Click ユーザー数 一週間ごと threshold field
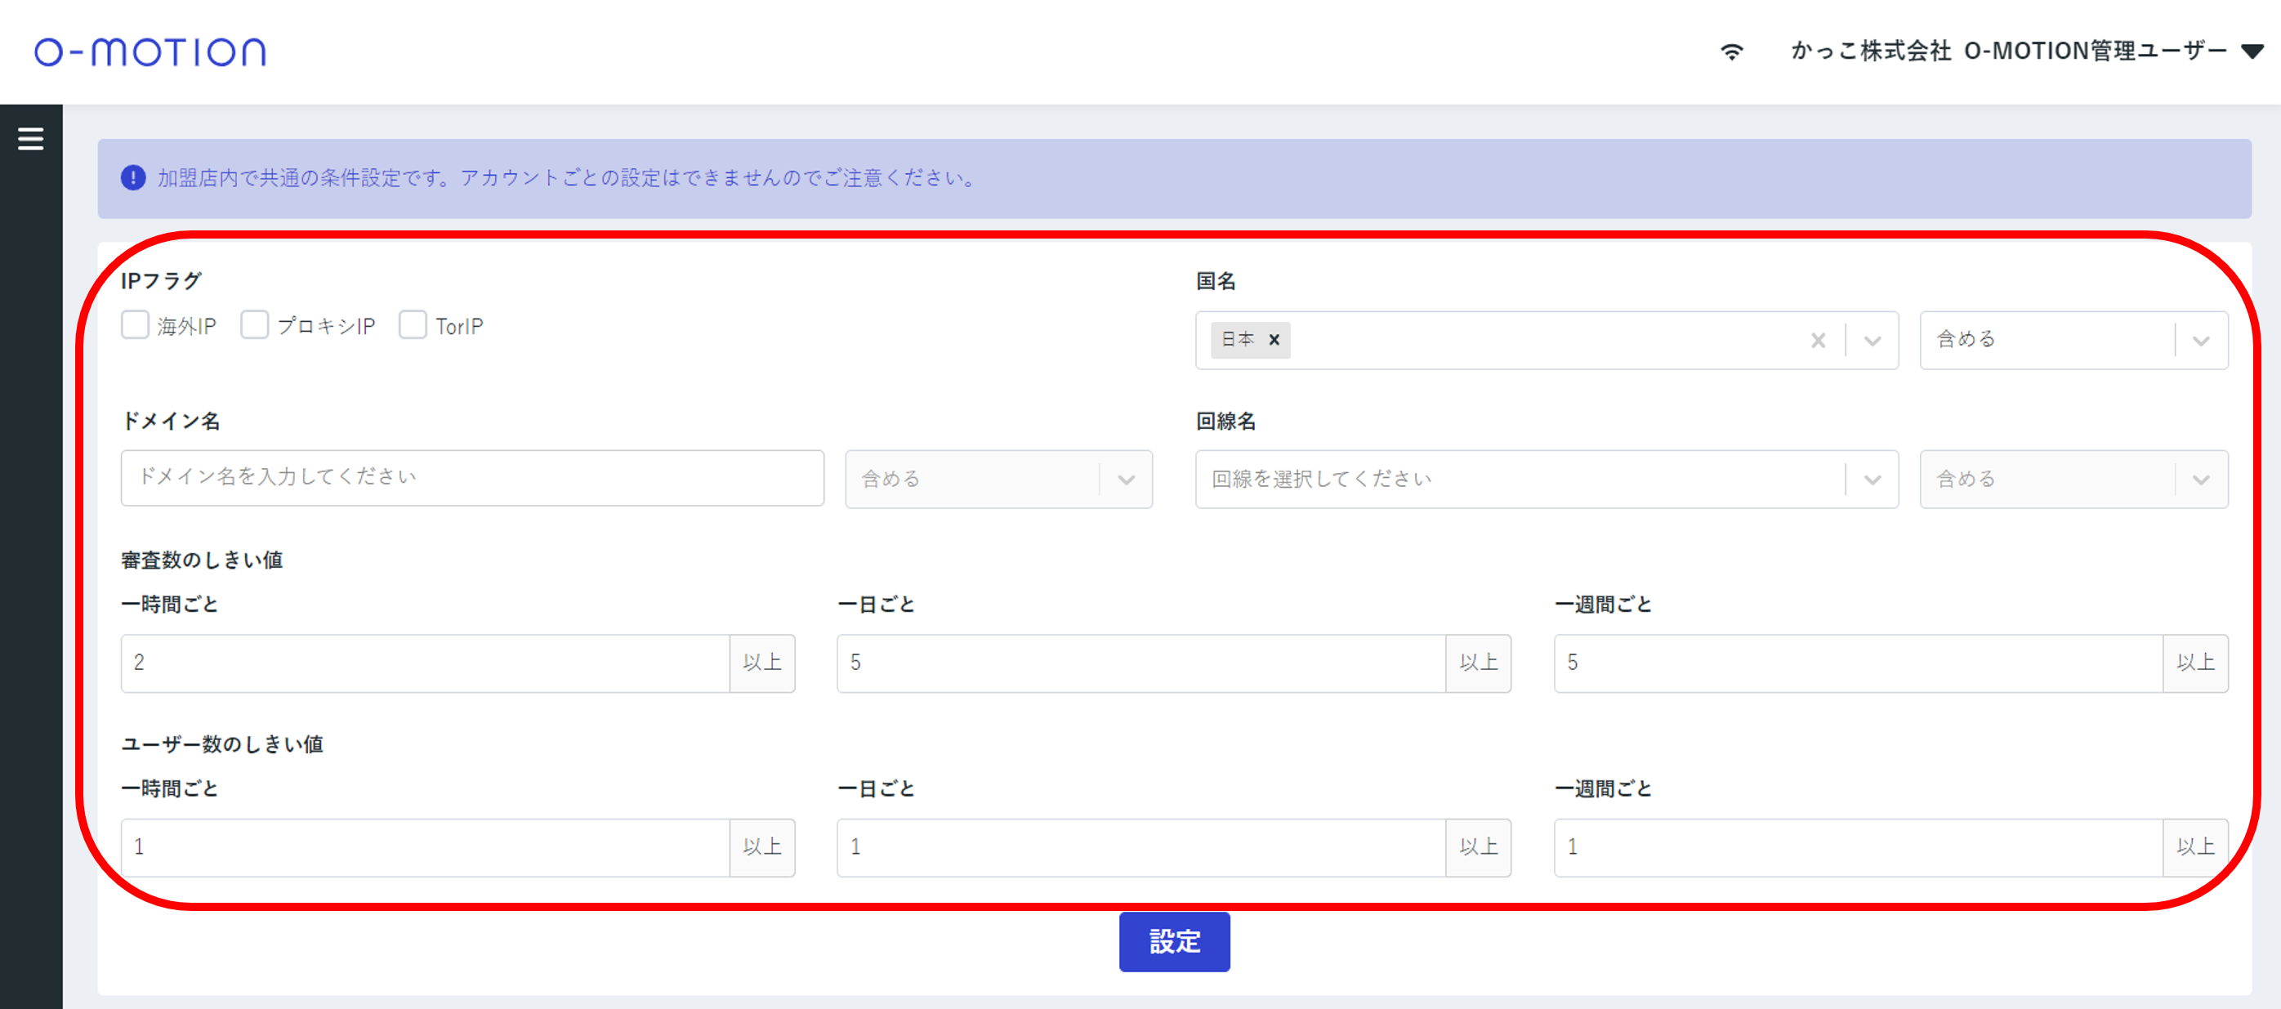Screen dimensions: 2281x1009 point(1857,848)
